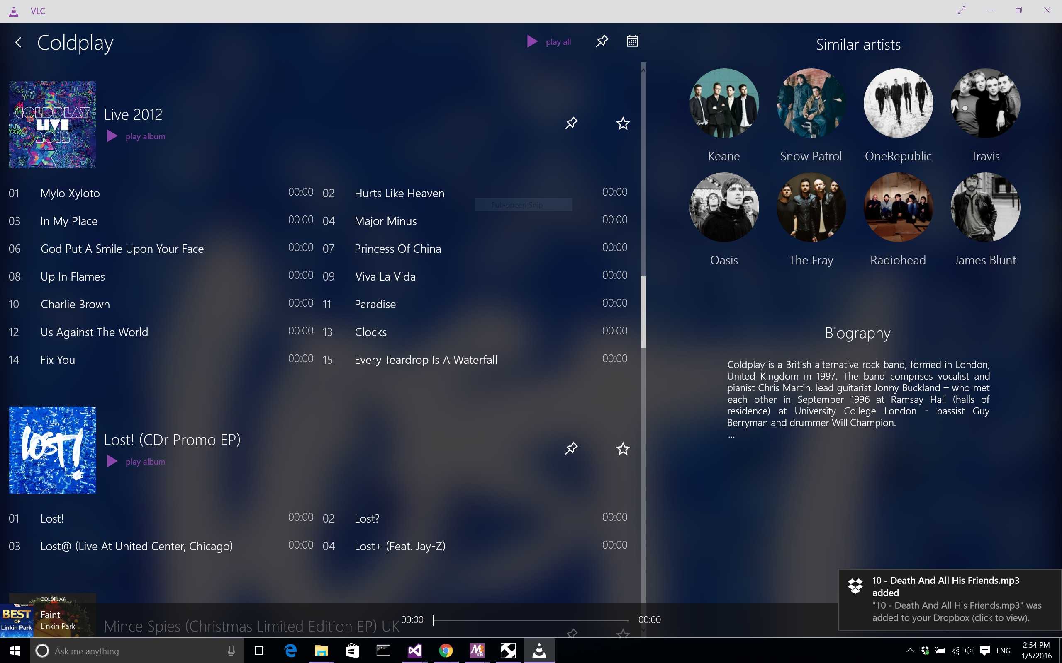1062x663 pixels.
Task: Click the pin/push-pin icon next to play all
Action: point(602,41)
